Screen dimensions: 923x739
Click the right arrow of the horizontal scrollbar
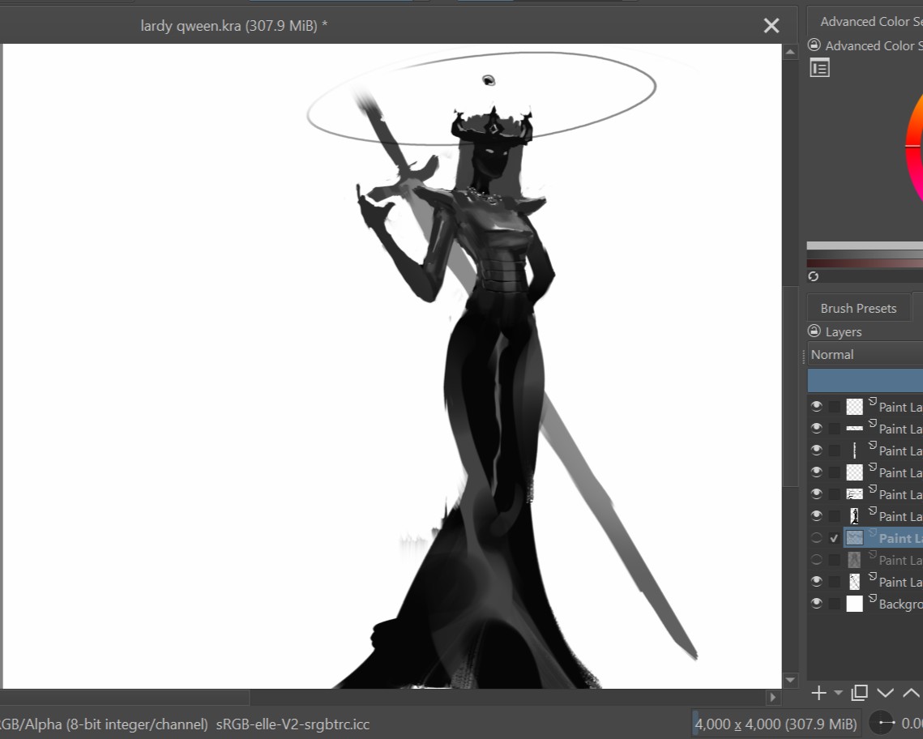tap(773, 697)
